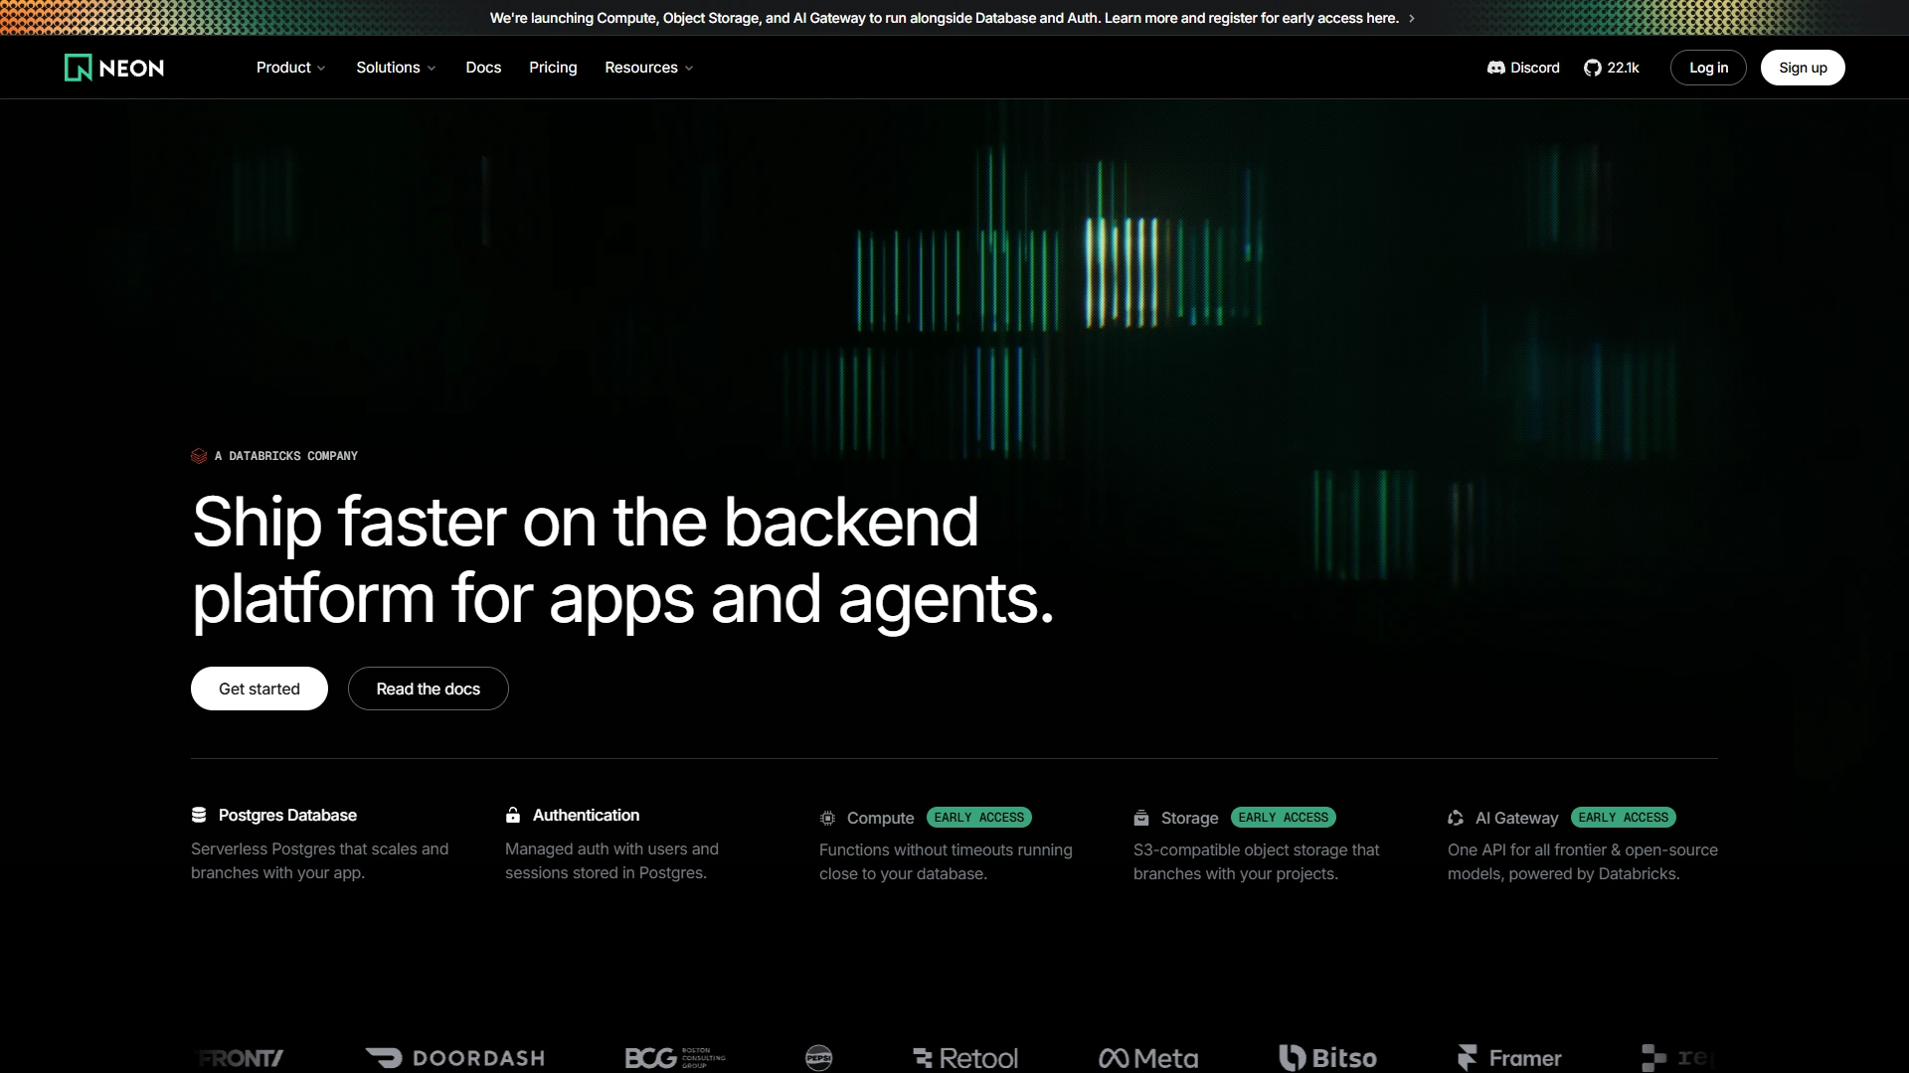Open the Docs nav item
The height and width of the screenshot is (1073, 1909).
click(483, 68)
